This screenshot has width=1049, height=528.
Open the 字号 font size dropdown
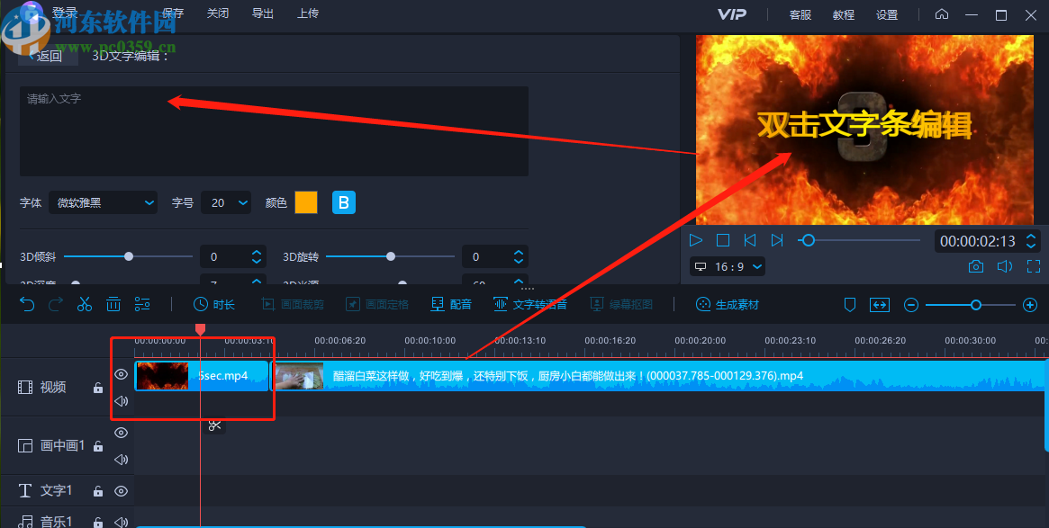pyautogui.click(x=226, y=202)
